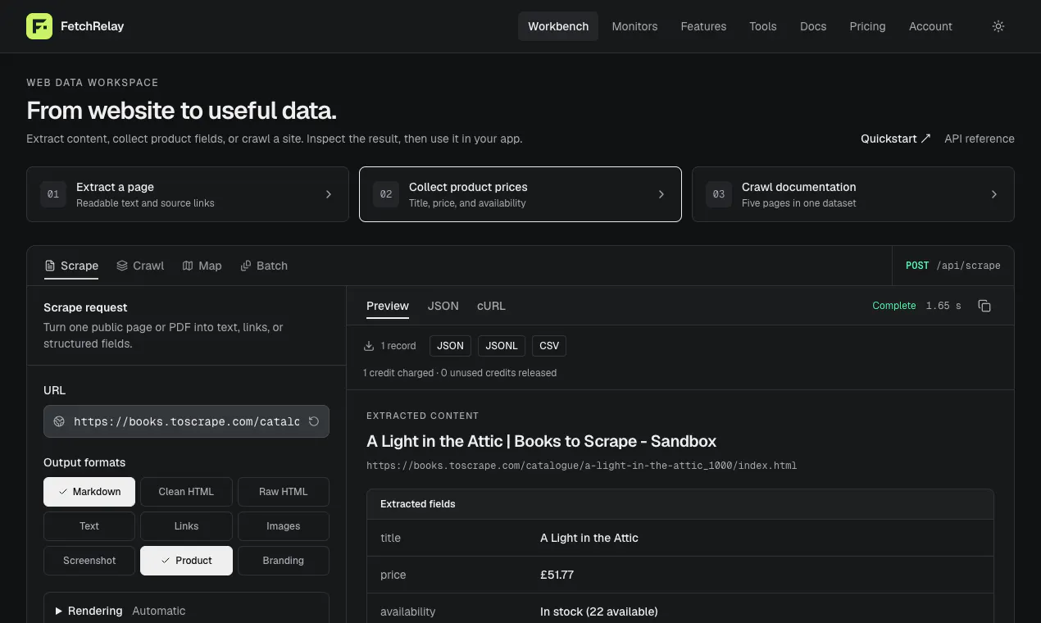Screen dimensions: 1041x623
Task: Open Collect product prices chevron
Action: pos(661,194)
